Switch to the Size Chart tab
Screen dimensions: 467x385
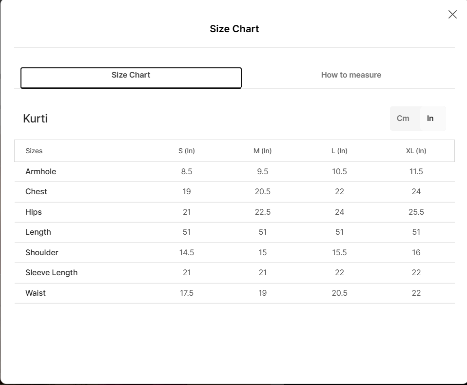[131, 78]
